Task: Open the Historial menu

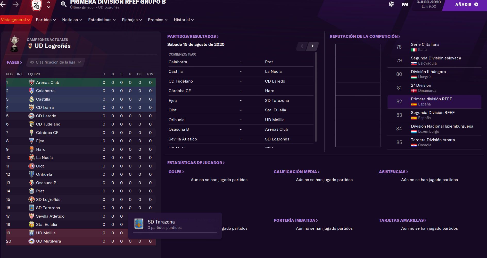Action: tap(184, 20)
